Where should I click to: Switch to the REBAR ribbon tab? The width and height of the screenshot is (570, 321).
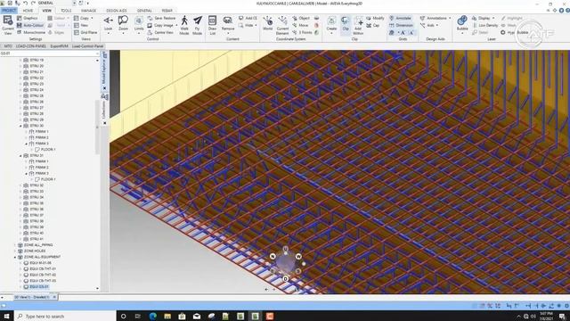click(167, 11)
